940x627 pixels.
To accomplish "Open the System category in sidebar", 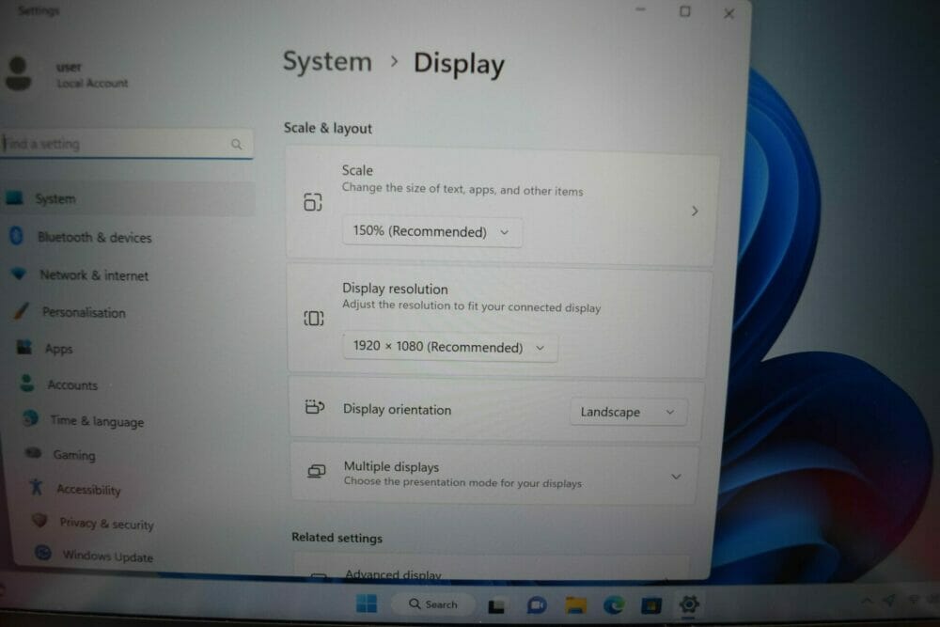I will (x=127, y=198).
